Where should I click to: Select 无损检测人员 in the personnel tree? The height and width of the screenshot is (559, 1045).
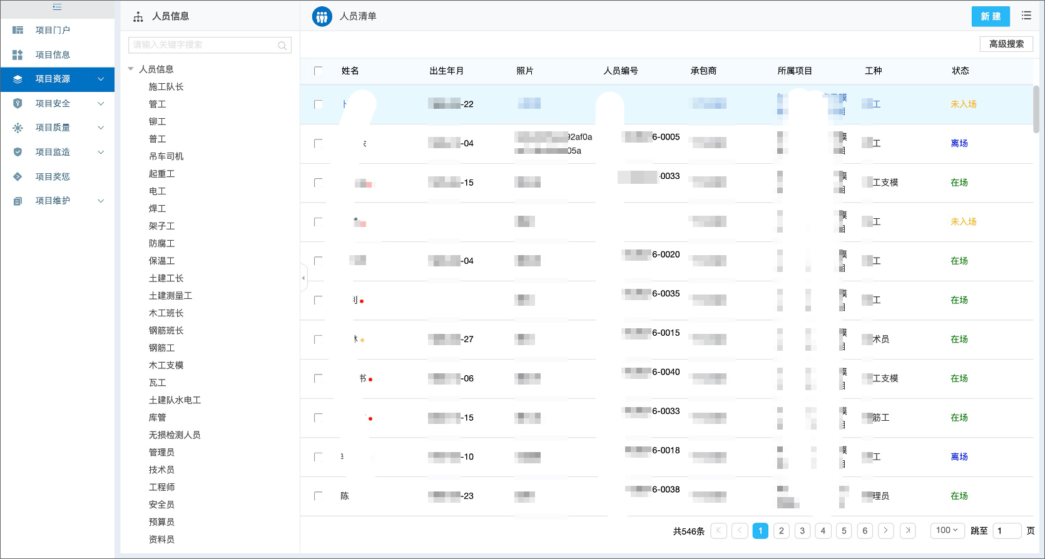point(175,435)
